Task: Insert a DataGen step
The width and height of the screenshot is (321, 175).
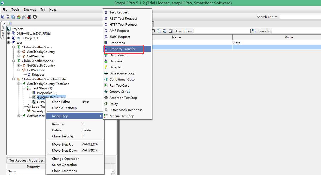Action: [127, 67]
